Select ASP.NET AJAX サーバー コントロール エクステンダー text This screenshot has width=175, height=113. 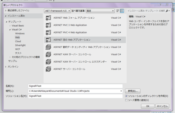(80, 62)
